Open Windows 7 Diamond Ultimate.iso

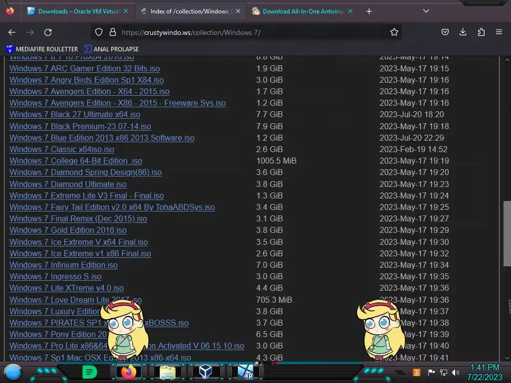point(68,184)
